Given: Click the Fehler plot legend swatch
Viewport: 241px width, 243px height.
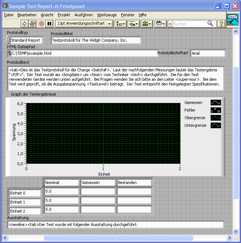Looking at the screenshot, I should tap(216, 110).
